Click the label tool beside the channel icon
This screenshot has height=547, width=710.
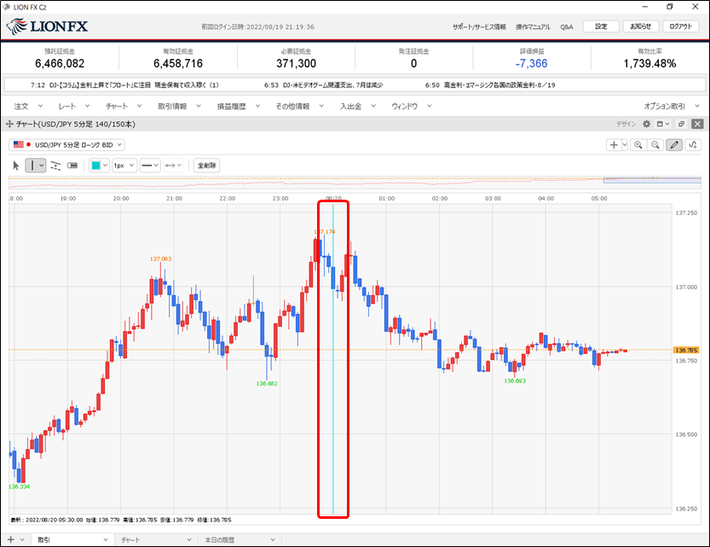click(72, 166)
